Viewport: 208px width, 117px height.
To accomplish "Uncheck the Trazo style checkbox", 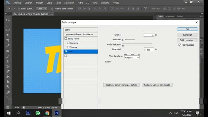I will point(66,51).
